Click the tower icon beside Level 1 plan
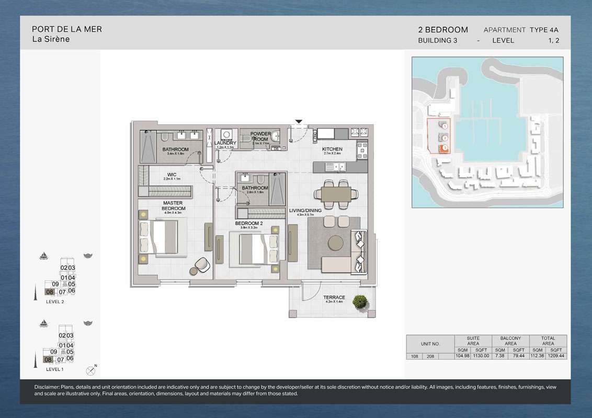 pyautogui.click(x=35, y=356)
